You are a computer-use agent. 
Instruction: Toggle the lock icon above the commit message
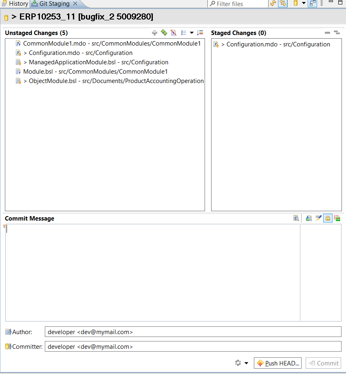[328, 218]
